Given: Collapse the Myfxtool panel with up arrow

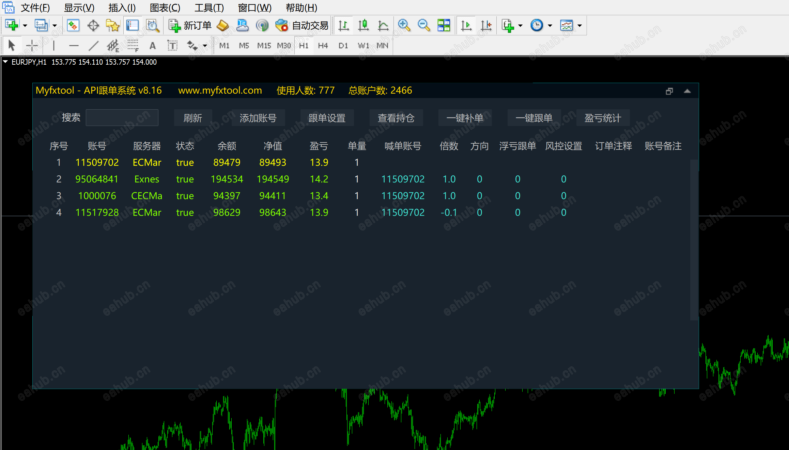Looking at the screenshot, I should [x=687, y=91].
